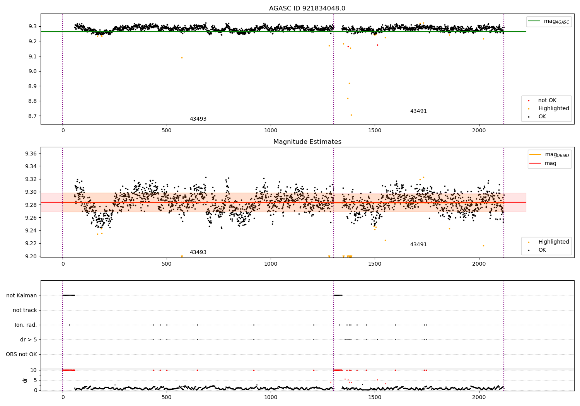Click obsid label 43493 in the top plot

[198, 119]
